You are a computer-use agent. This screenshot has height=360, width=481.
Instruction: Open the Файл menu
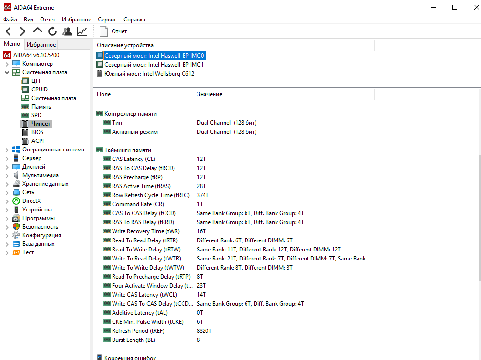point(10,20)
